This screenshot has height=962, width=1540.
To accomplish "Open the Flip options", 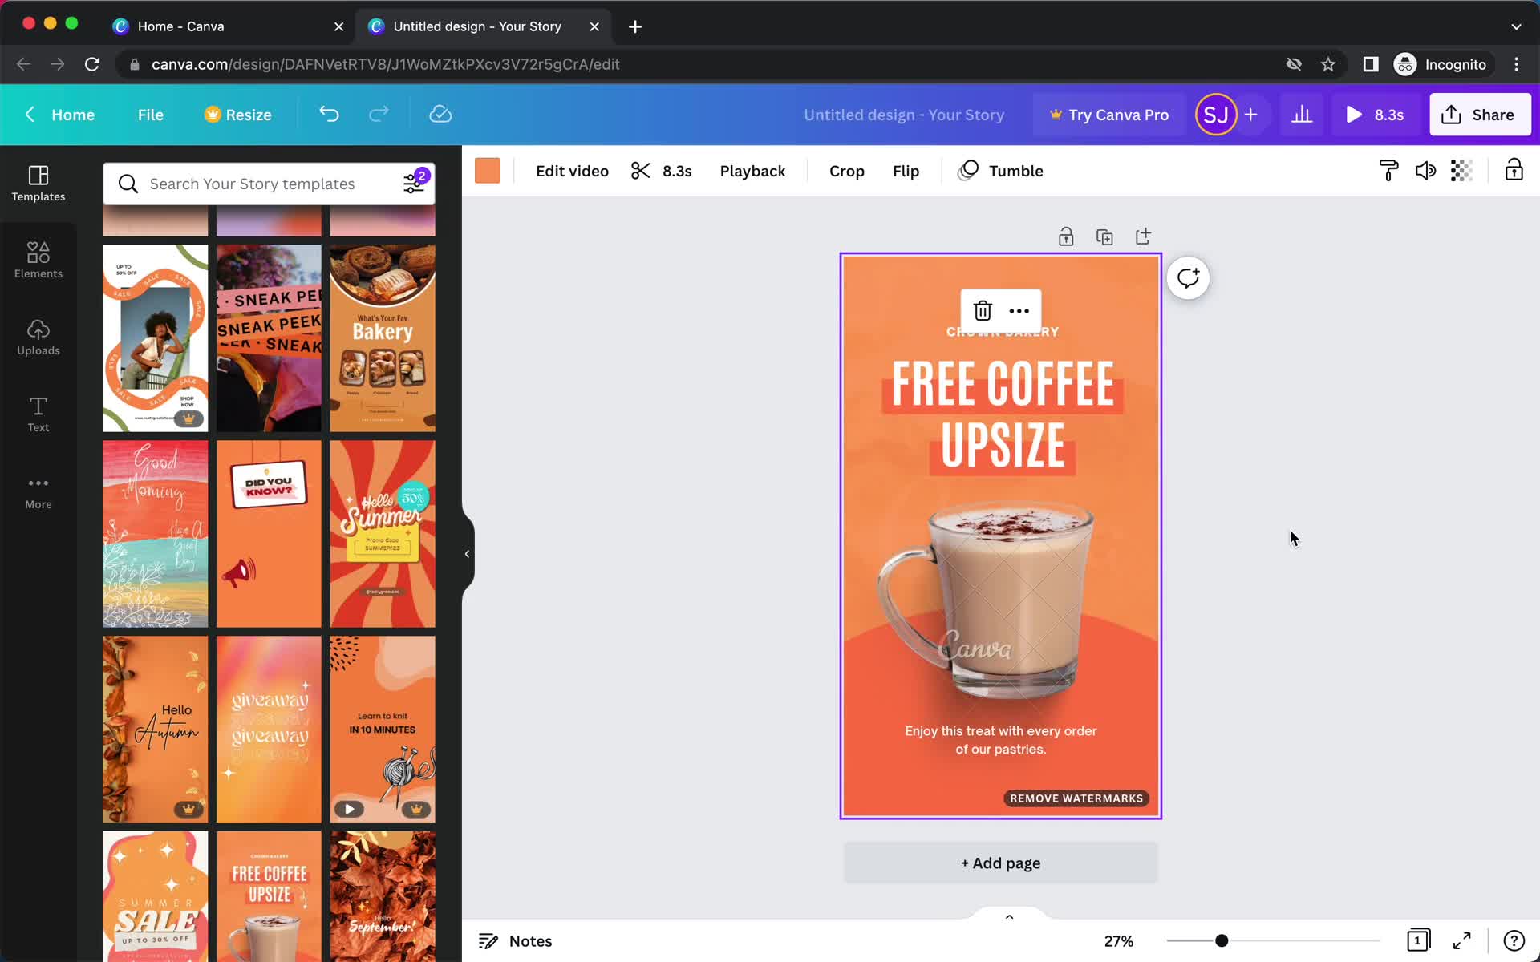I will pos(906,171).
